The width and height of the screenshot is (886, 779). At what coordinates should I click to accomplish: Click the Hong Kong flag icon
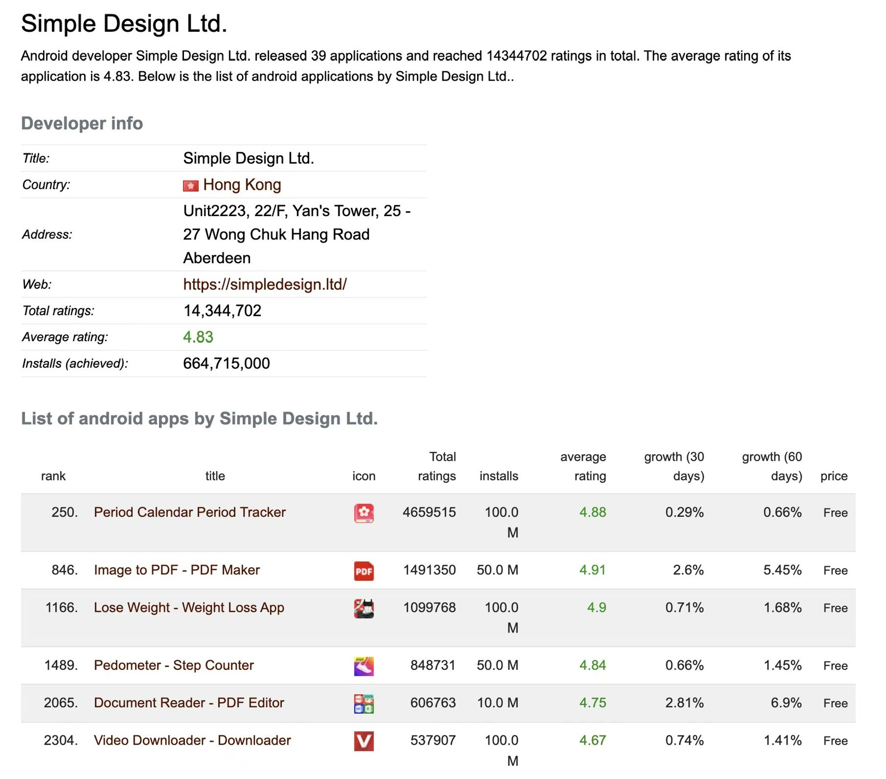click(x=191, y=185)
